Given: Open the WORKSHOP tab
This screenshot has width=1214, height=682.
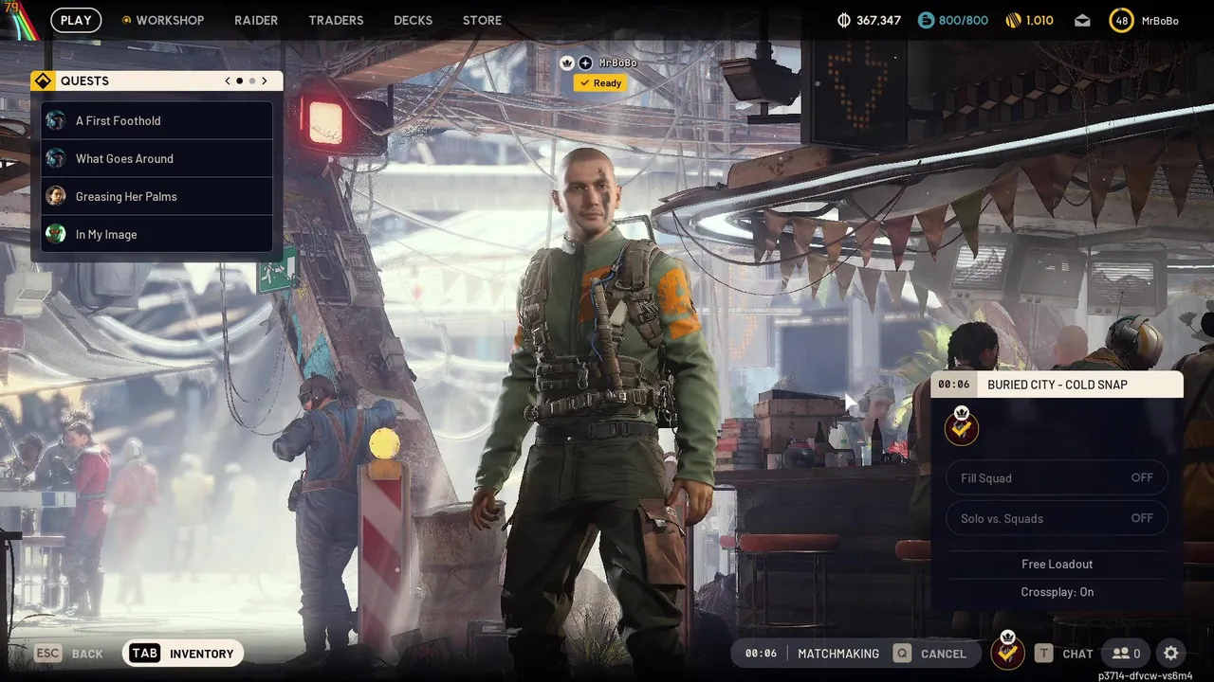Looking at the screenshot, I should [170, 20].
